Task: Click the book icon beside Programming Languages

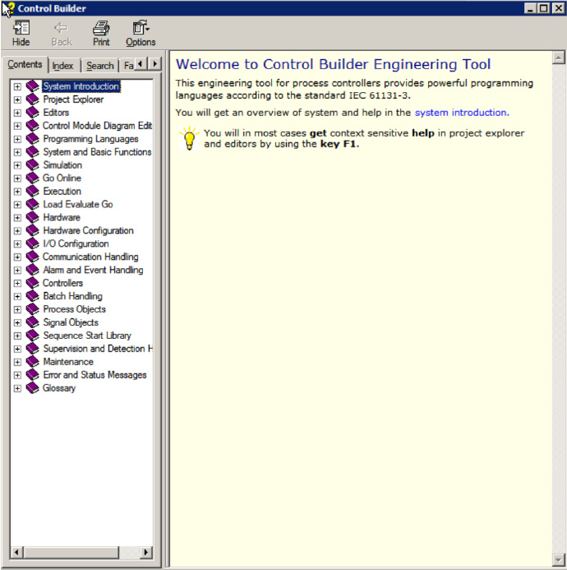Action: coord(33,139)
